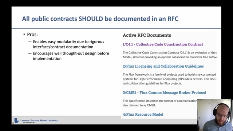Click the 'Encourages well thought-out design' bullet
Screen dimensions: 233x131
coord(71,56)
